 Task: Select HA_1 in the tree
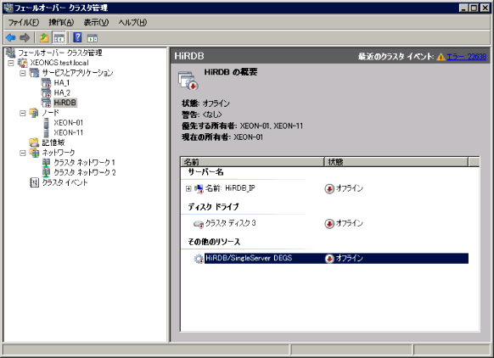pos(62,83)
